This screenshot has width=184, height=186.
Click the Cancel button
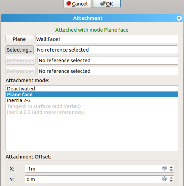(x=77, y=4)
